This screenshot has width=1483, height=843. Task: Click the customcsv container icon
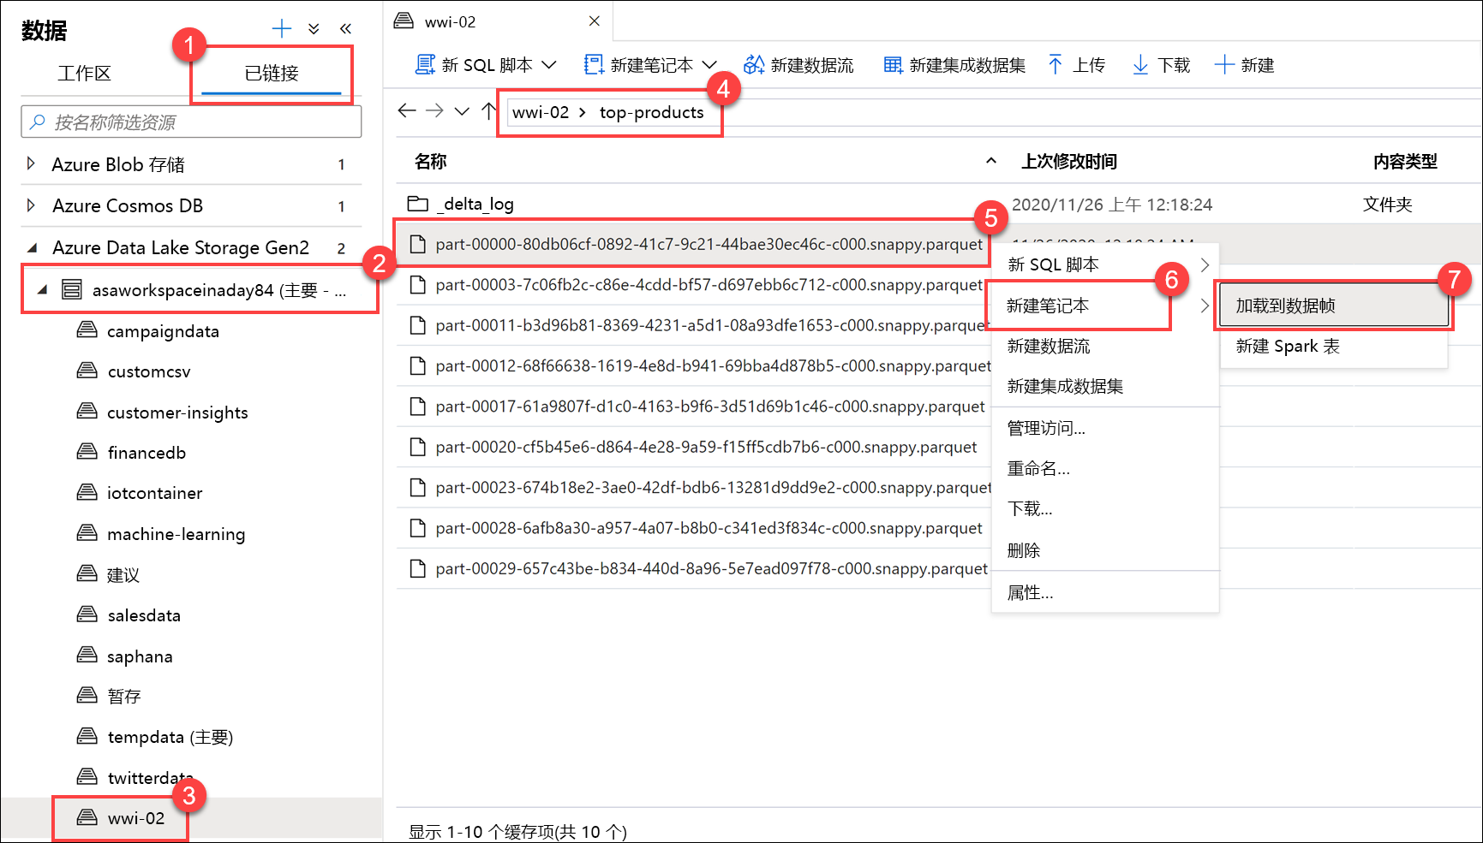click(87, 371)
